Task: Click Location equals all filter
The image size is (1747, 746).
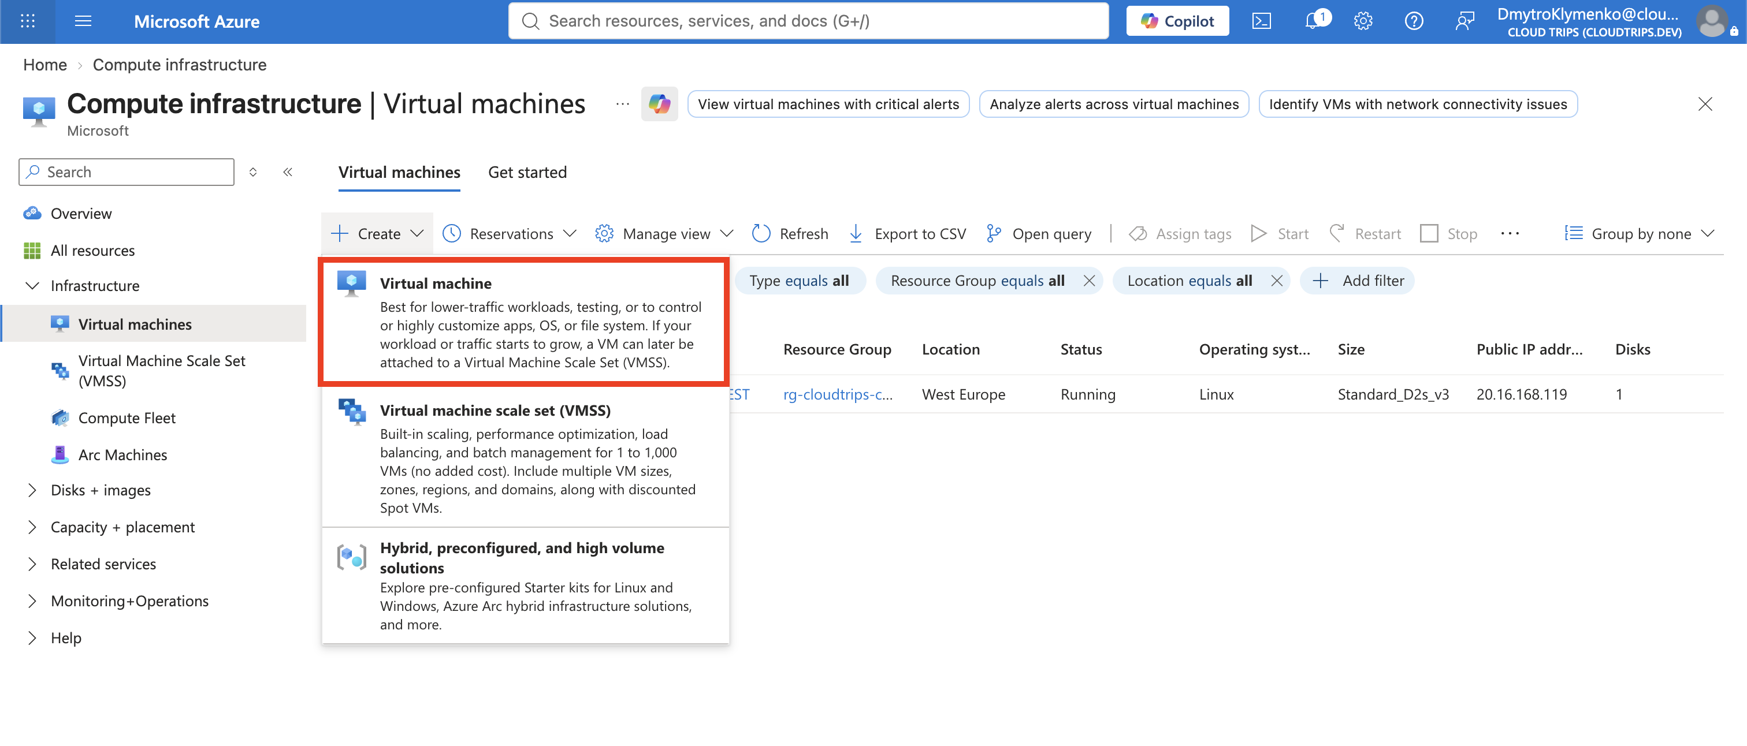Action: point(1189,281)
